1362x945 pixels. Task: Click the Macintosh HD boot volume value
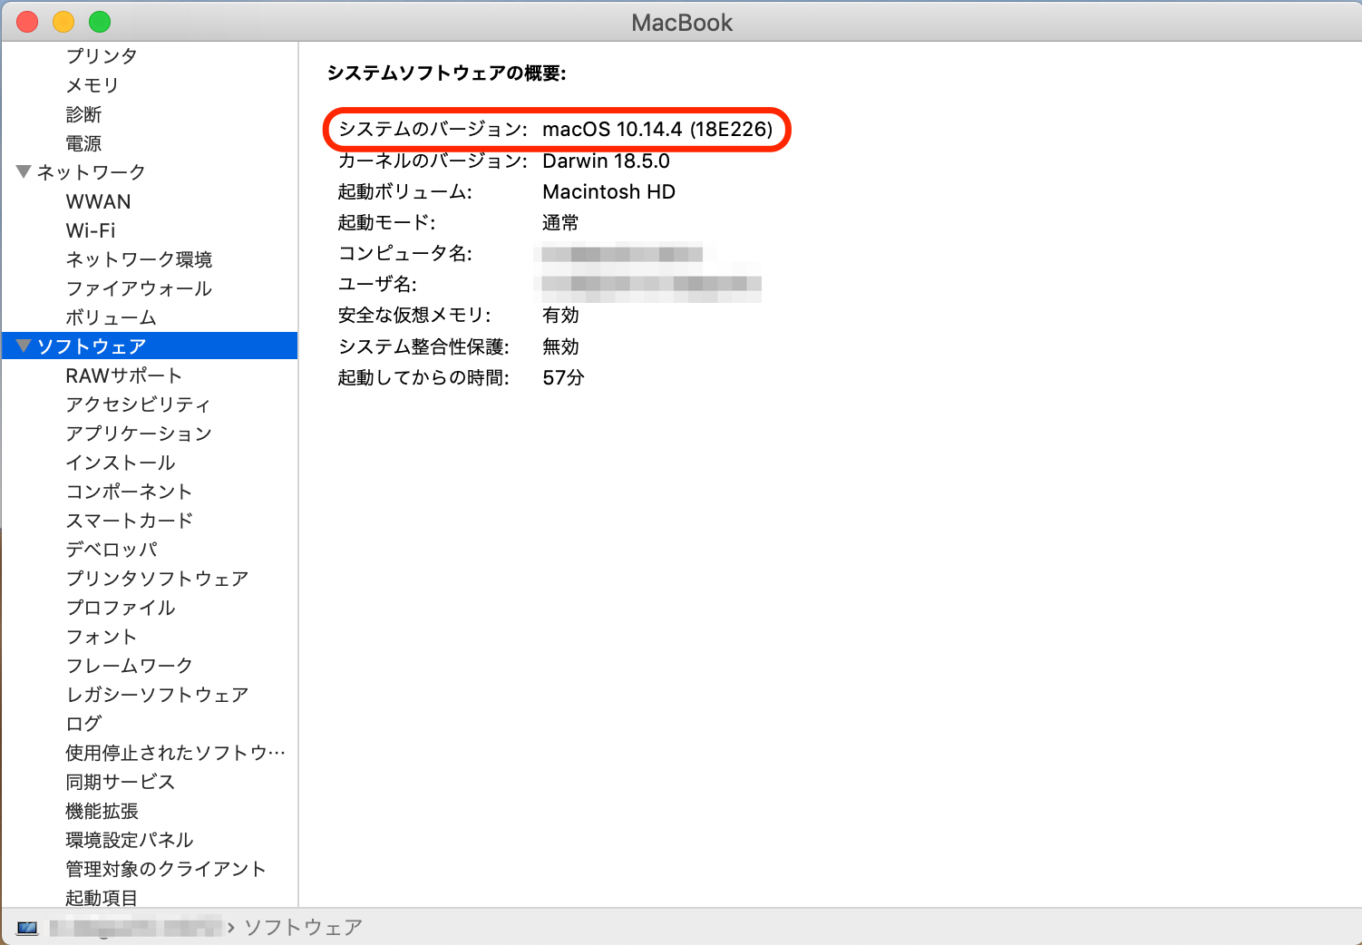[x=608, y=191]
